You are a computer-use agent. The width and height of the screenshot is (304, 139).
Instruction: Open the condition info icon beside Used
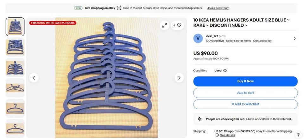[x=225, y=70]
